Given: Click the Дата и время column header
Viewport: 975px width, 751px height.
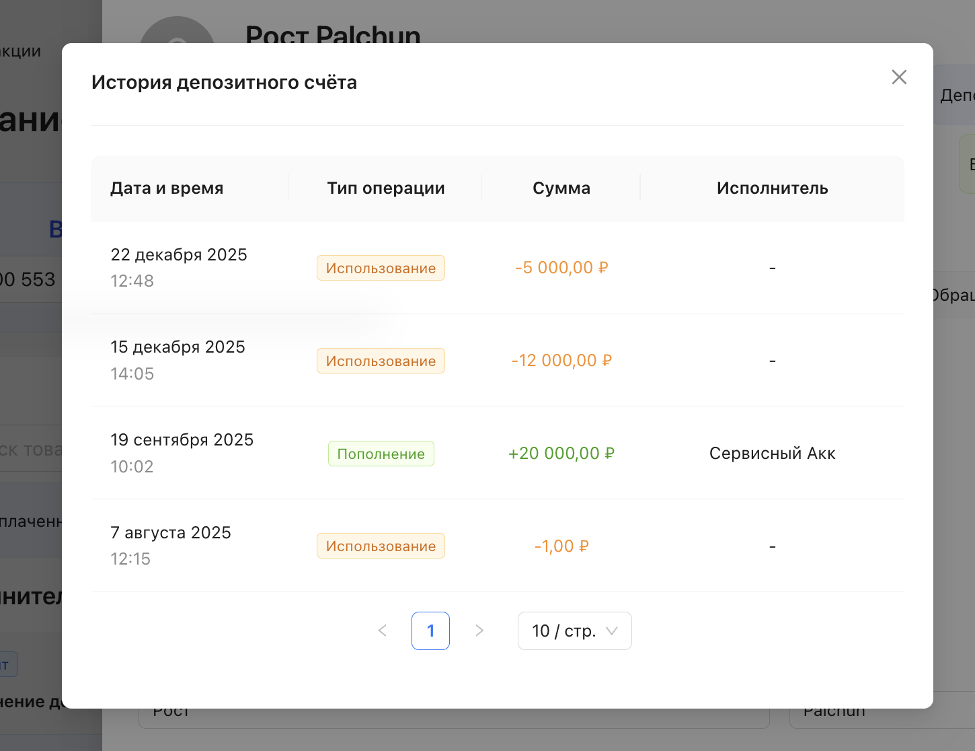Looking at the screenshot, I should pyautogui.click(x=167, y=188).
